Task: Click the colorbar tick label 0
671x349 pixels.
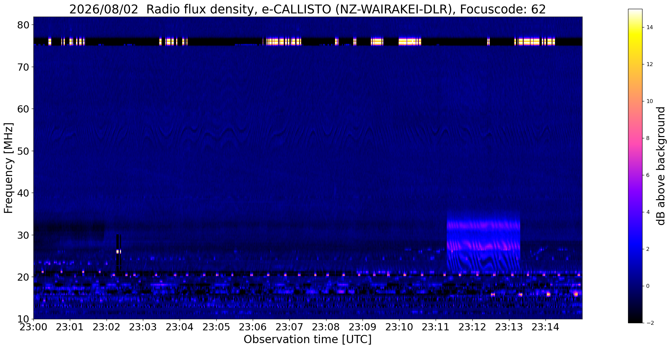Action: click(647, 286)
